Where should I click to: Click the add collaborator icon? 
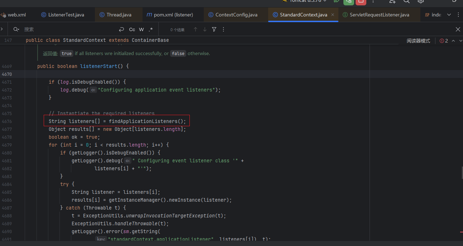392,1
